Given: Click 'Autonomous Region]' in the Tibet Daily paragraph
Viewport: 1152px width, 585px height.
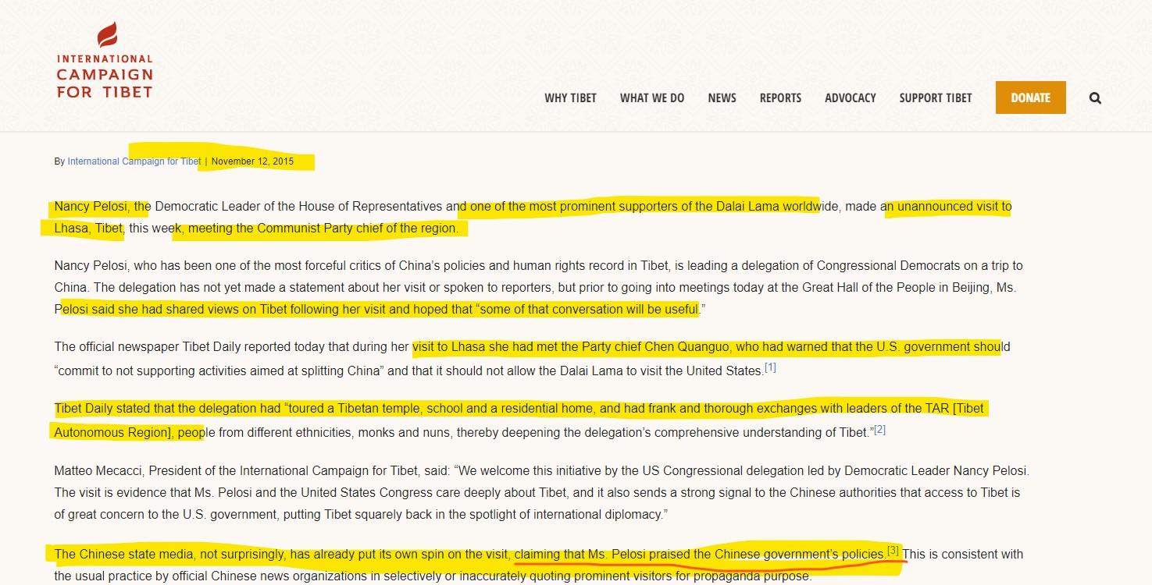Looking at the screenshot, I should click(x=112, y=432).
